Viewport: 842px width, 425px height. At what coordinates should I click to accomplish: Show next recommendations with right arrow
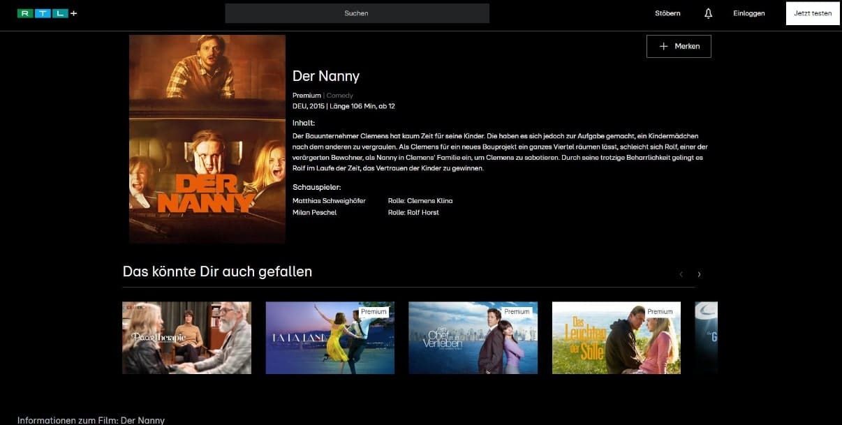[699, 274]
